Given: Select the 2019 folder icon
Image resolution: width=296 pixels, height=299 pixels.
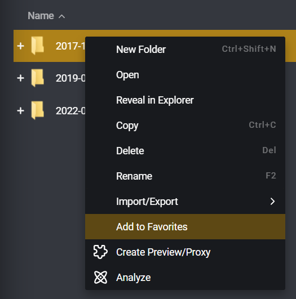Looking at the screenshot, I should [x=38, y=78].
